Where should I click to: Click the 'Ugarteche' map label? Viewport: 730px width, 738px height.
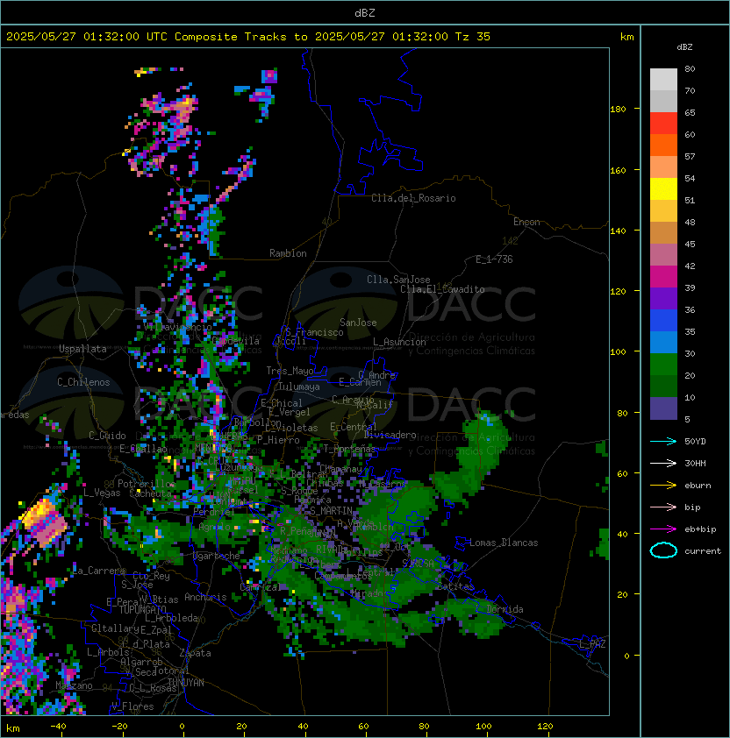(x=217, y=556)
